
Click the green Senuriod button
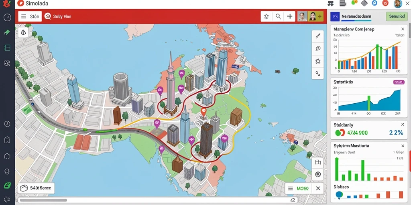pos(397,16)
